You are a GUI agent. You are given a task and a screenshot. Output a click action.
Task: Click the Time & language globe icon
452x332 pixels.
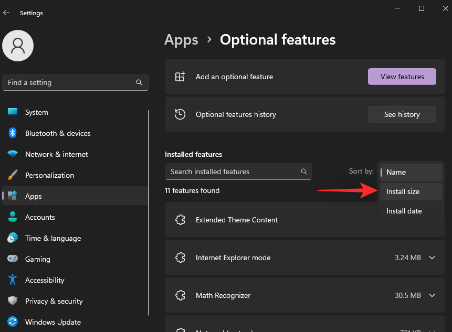tap(13, 238)
